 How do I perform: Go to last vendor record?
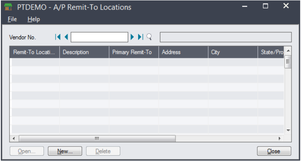tap(141, 37)
